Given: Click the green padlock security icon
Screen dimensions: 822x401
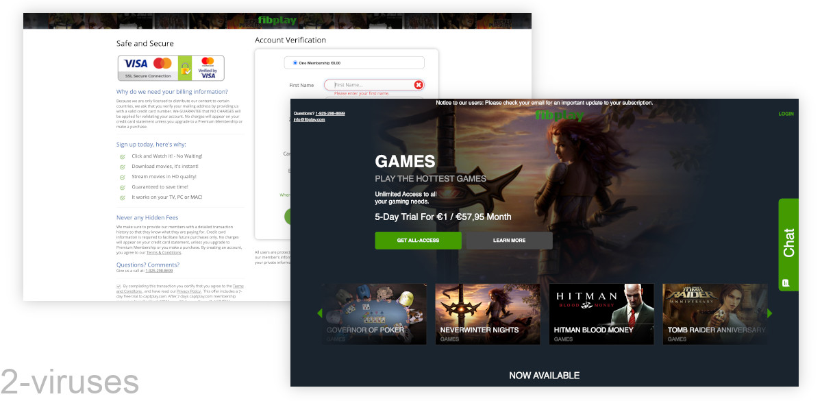Looking at the screenshot, I should [x=185, y=68].
